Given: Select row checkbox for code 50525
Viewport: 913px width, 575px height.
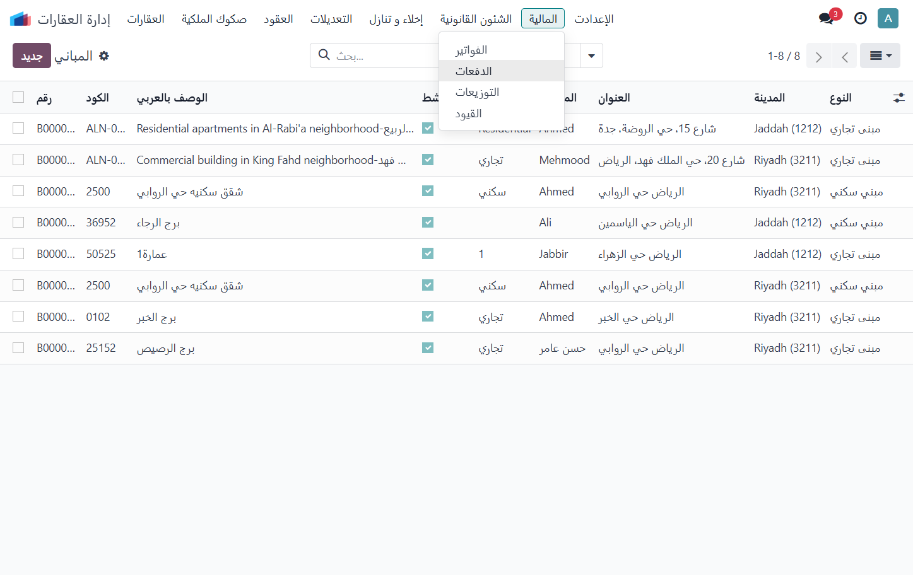Looking at the screenshot, I should click(x=18, y=253).
